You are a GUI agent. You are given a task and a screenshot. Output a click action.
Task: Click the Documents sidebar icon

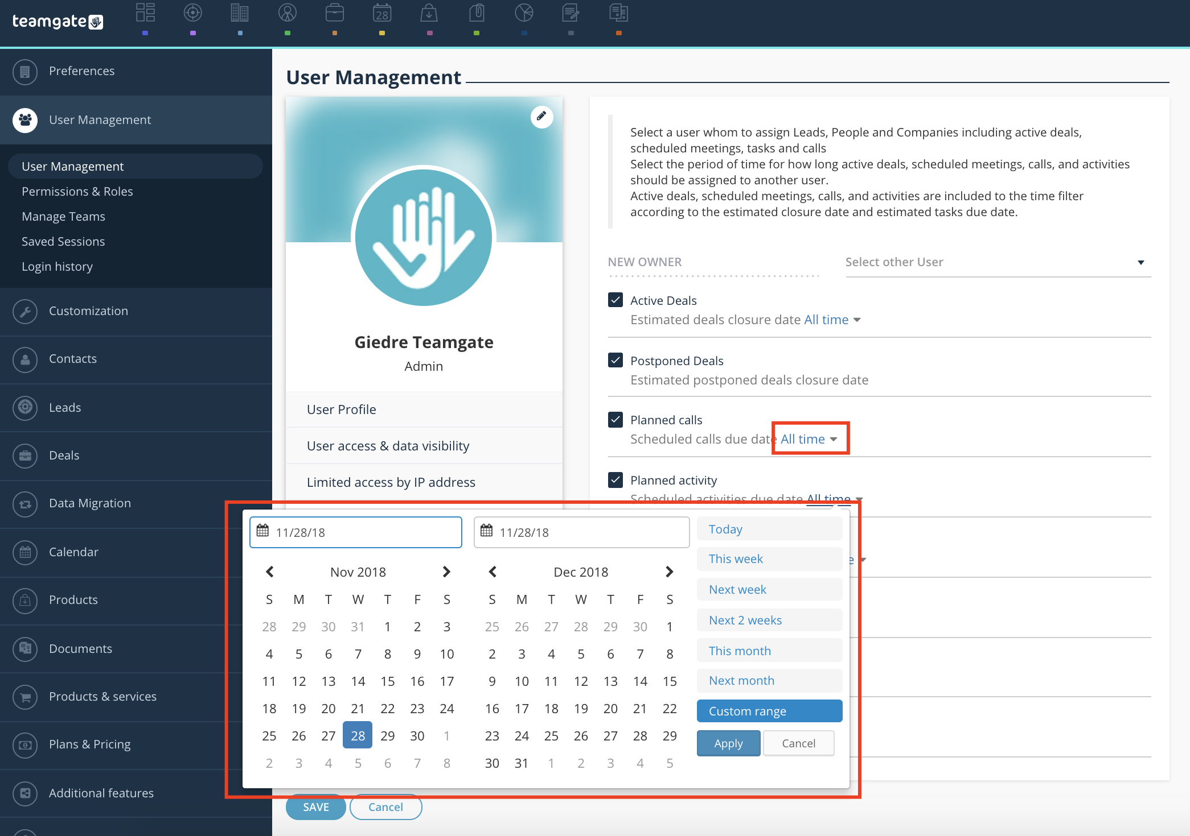[25, 648]
